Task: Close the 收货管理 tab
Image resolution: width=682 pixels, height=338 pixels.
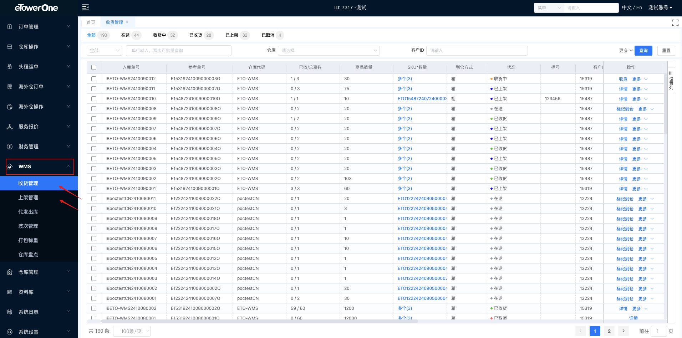Action: (127, 22)
